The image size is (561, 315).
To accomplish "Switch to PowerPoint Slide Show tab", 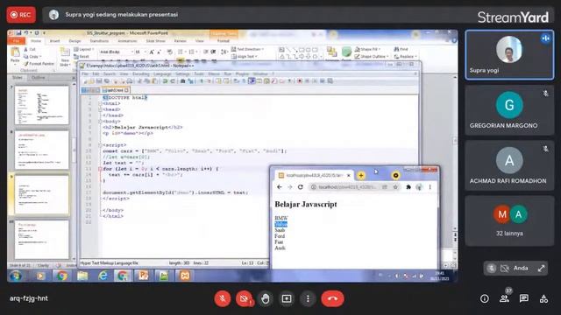I will point(156,41).
